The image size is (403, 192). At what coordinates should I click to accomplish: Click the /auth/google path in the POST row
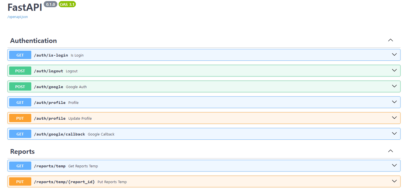(48, 87)
